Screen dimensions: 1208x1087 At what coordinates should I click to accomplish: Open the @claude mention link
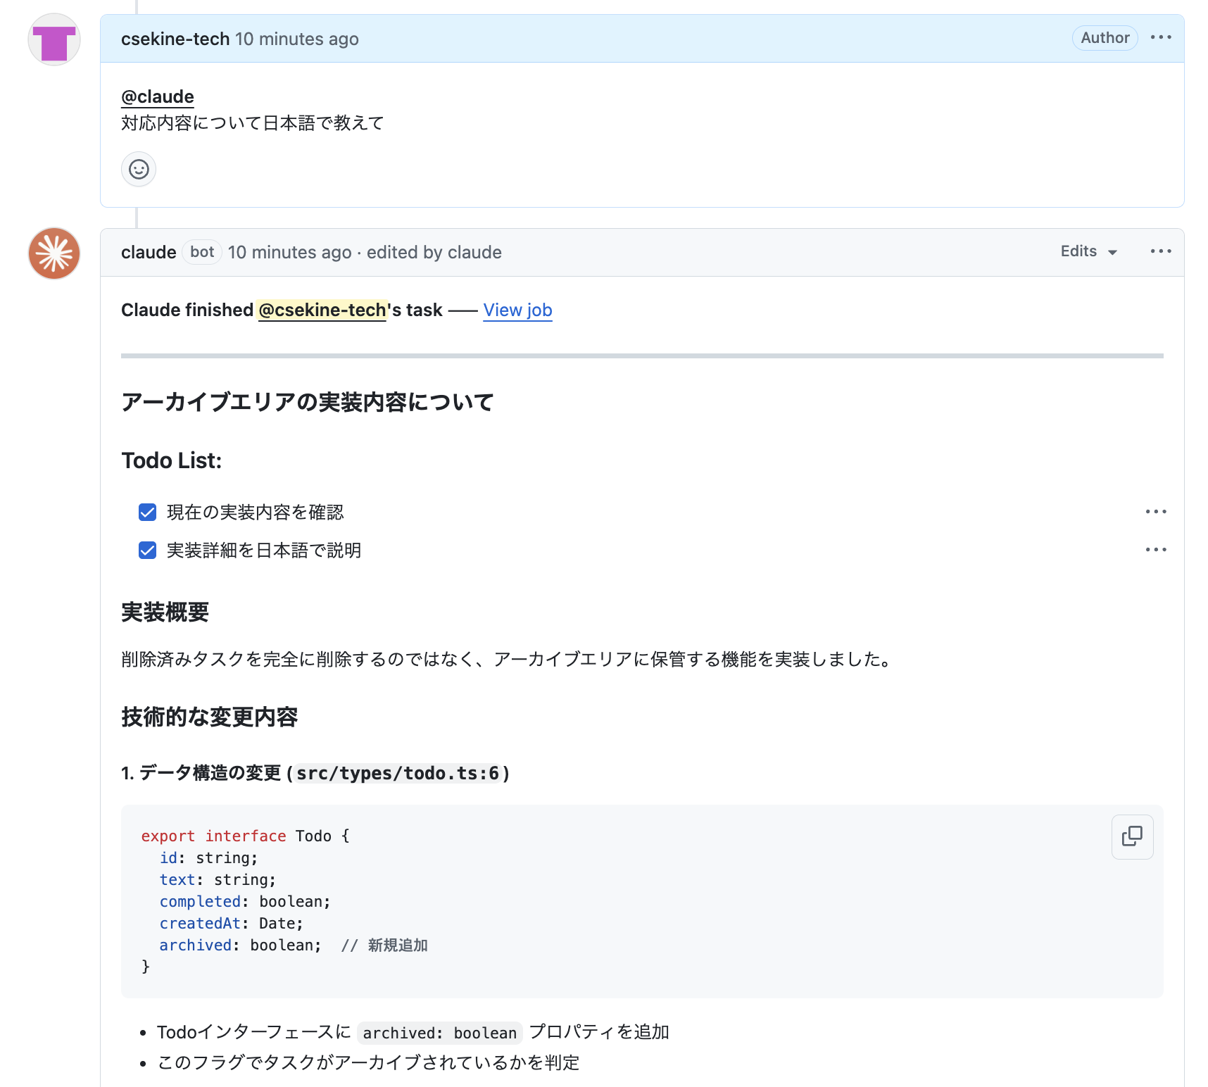tap(158, 96)
